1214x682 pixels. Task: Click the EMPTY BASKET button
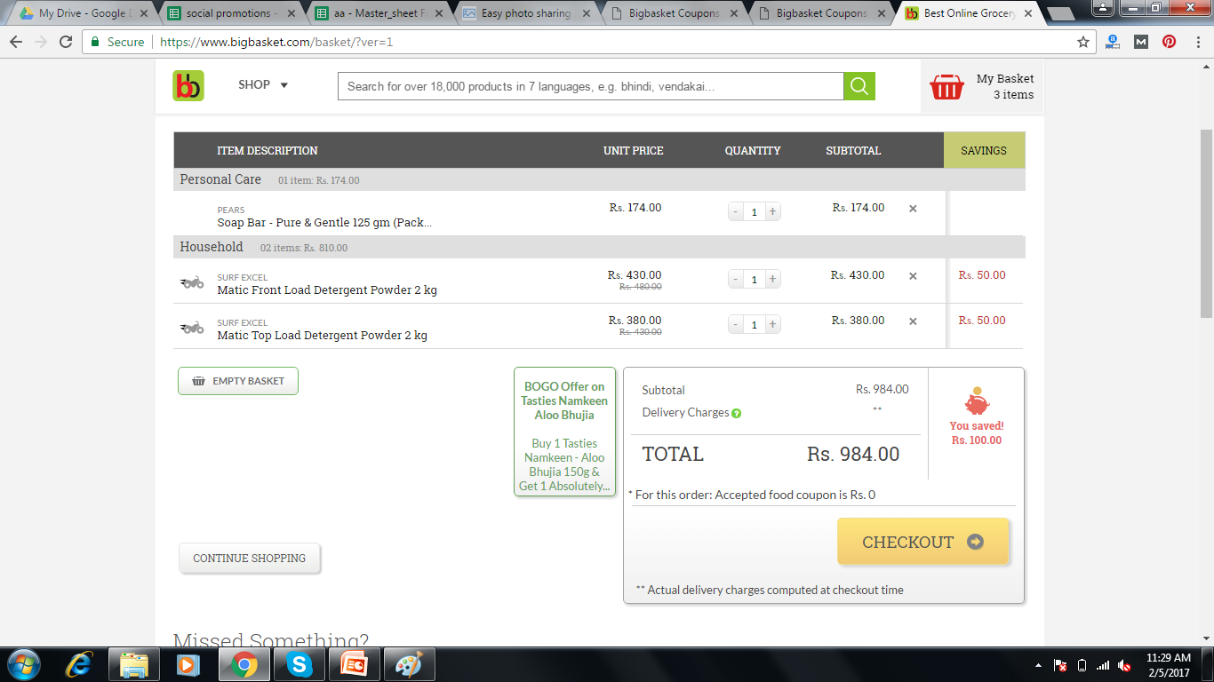pos(238,381)
